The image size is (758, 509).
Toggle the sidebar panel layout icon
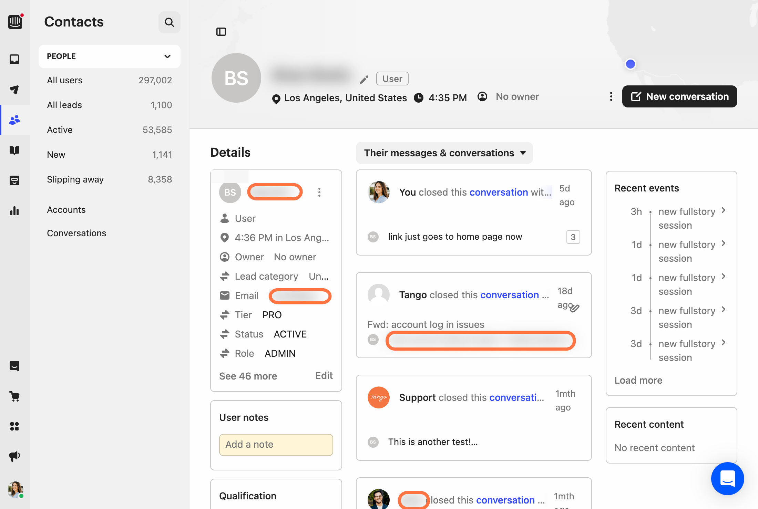[x=221, y=32]
